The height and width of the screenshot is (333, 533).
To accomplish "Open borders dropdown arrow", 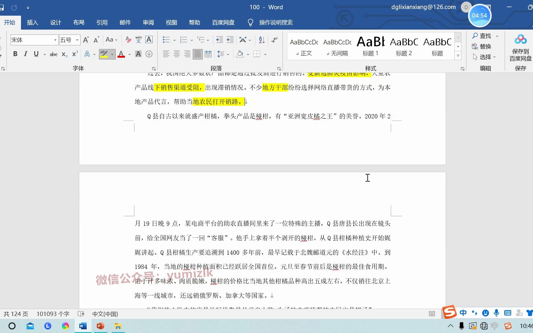I will point(265,54).
